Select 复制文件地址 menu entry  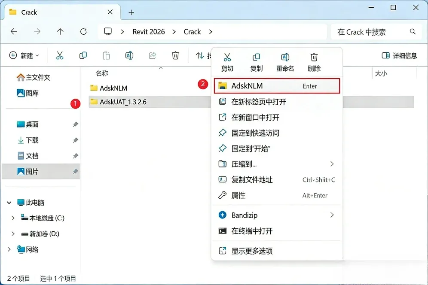[277, 179]
